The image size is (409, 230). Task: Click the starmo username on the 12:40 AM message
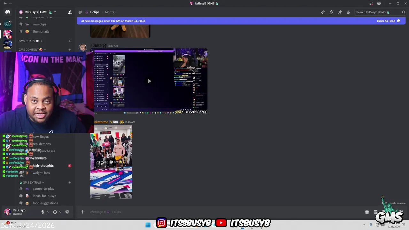coord(101,122)
